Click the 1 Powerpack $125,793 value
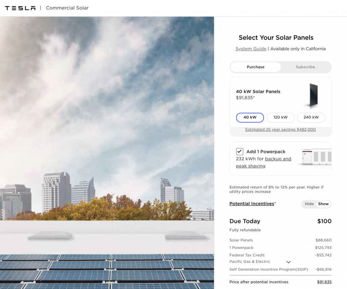 (x=323, y=248)
